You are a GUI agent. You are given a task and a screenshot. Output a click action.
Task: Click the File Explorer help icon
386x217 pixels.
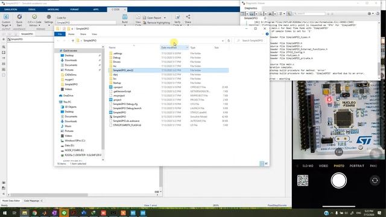coord(267,34)
